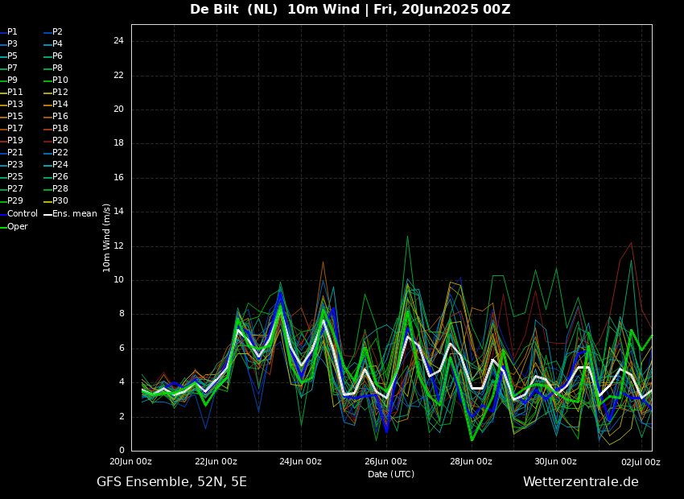684x499 pixels.
Task: Click the 24 value on y-axis
Action: (118, 41)
